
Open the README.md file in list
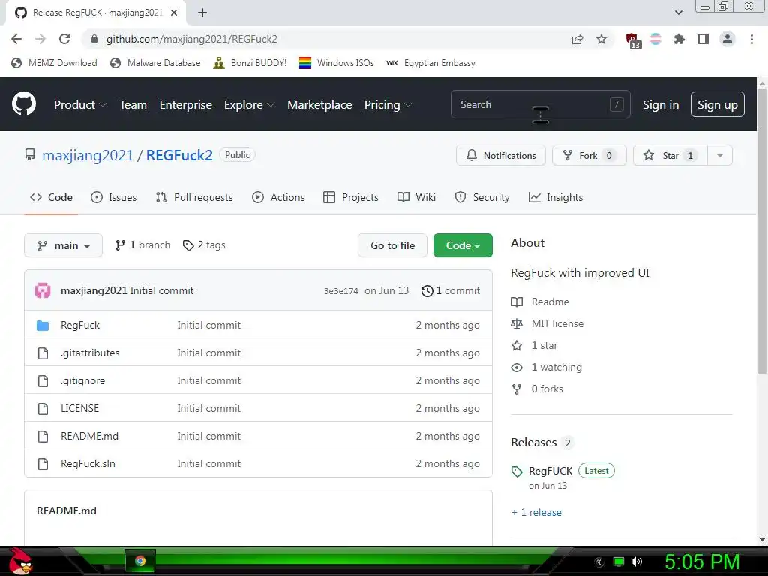click(x=90, y=436)
